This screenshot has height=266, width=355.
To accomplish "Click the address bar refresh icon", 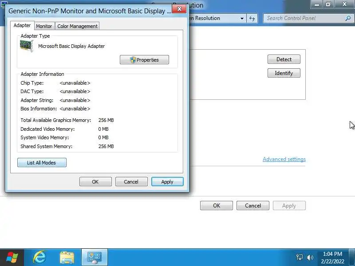I will 252,18.
